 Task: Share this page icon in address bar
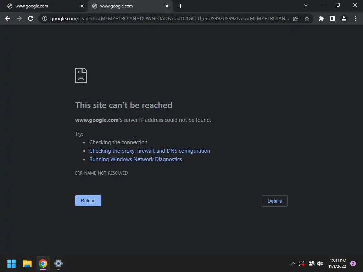coord(296,18)
